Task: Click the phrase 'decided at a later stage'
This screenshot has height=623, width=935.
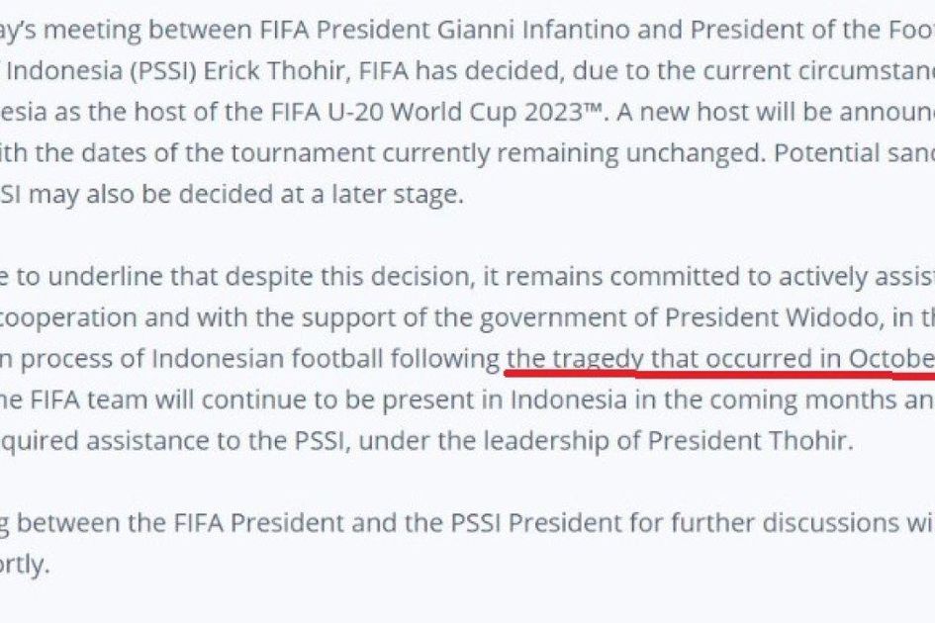Action: pyautogui.click(x=321, y=195)
